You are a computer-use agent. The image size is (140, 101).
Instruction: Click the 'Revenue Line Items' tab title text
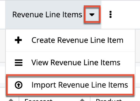tap(47, 15)
